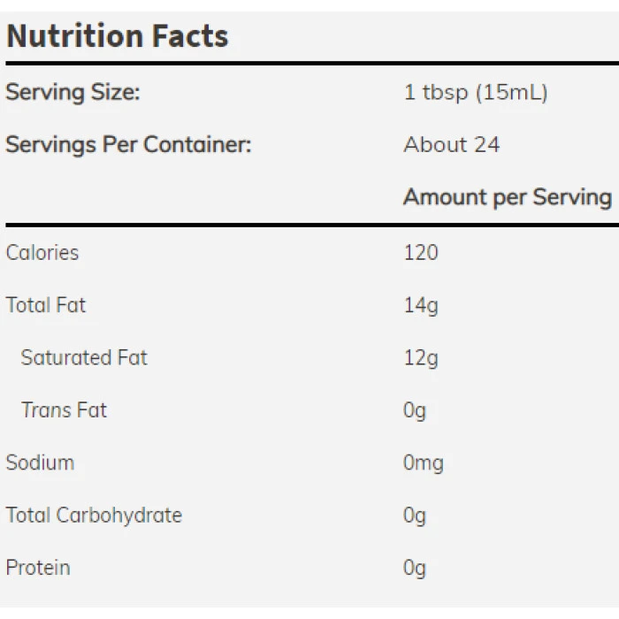Click Servings Per Container label
This screenshot has width=619, height=619.
128,145
